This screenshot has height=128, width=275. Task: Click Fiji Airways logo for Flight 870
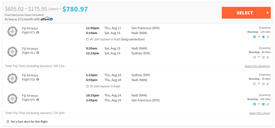(12, 99)
